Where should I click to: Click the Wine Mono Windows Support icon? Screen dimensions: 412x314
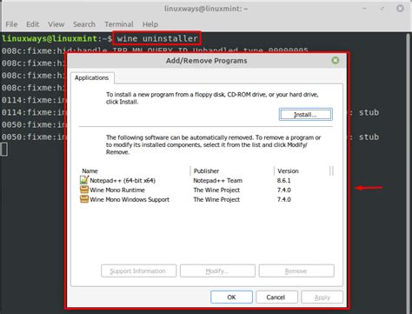point(84,199)
